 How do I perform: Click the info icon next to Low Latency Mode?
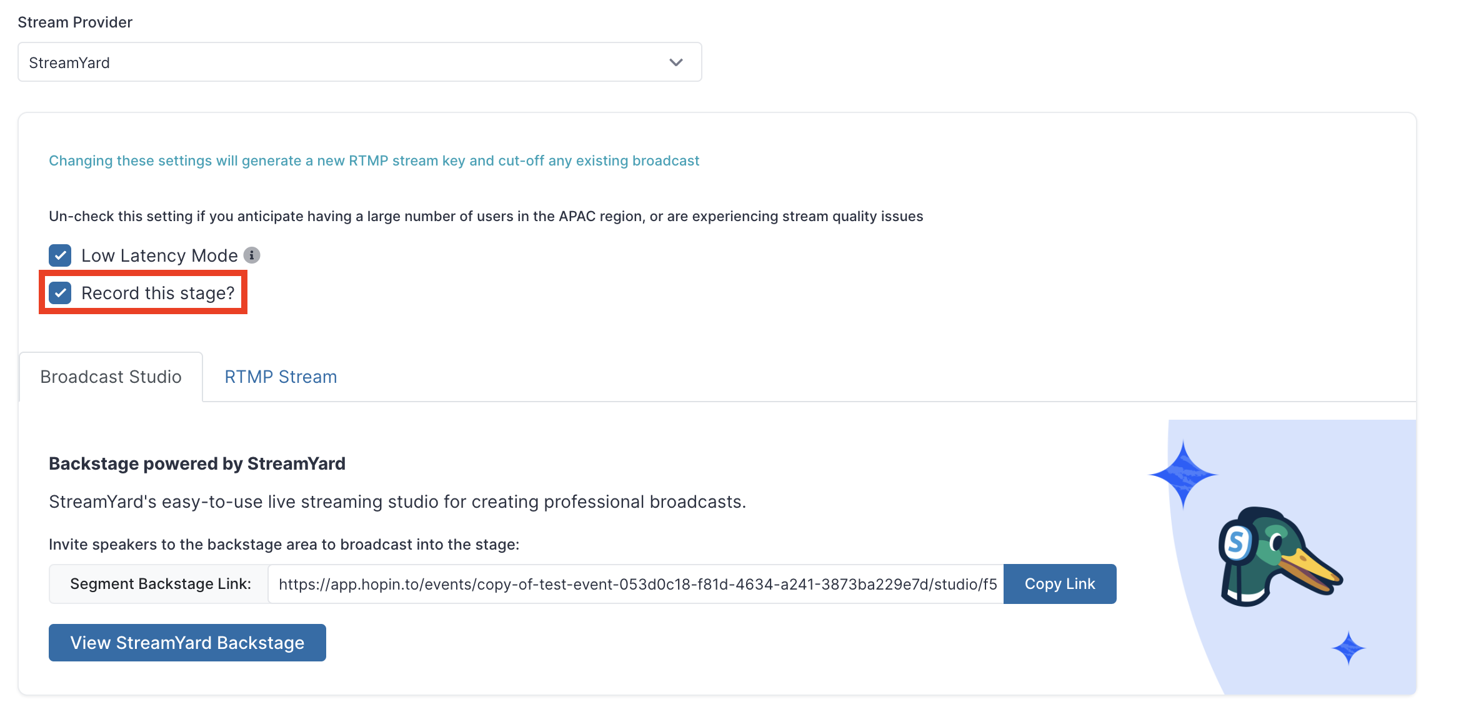point(251,255)
